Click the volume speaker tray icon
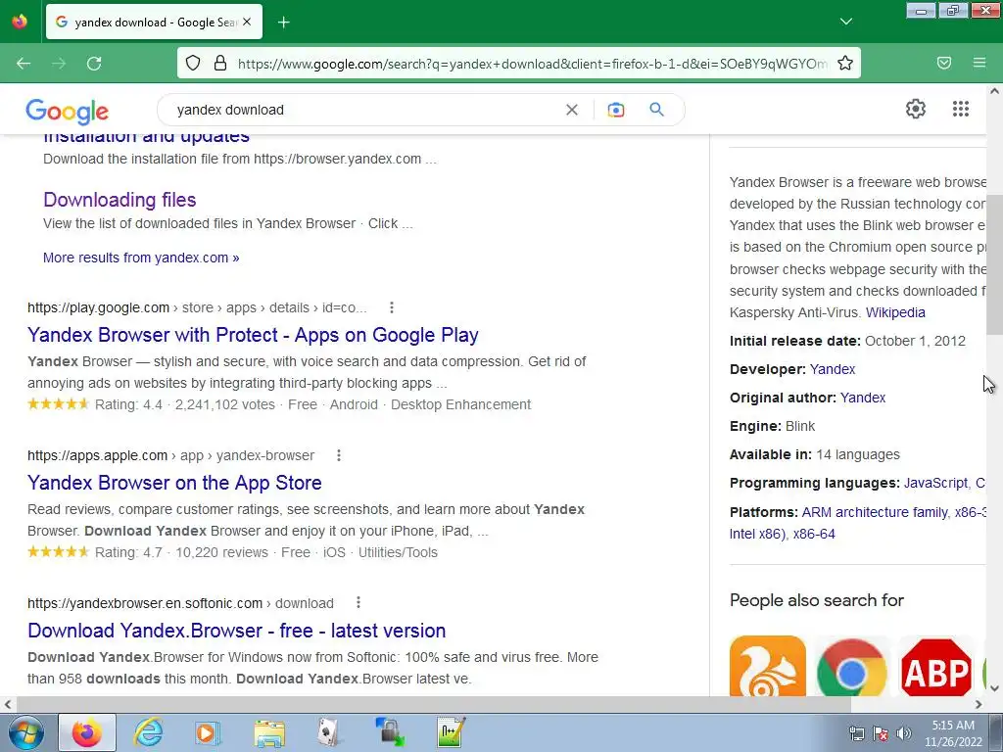The height and width of the screenshot is (752, 1003). pos(903,733)
